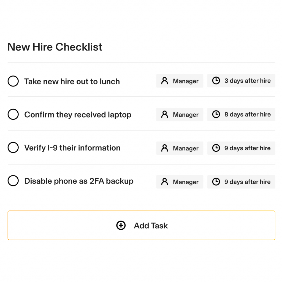Mark Confirm they received laptop complete
The image size is (282, 282).
pyautogui.click(x=13, y=114)
